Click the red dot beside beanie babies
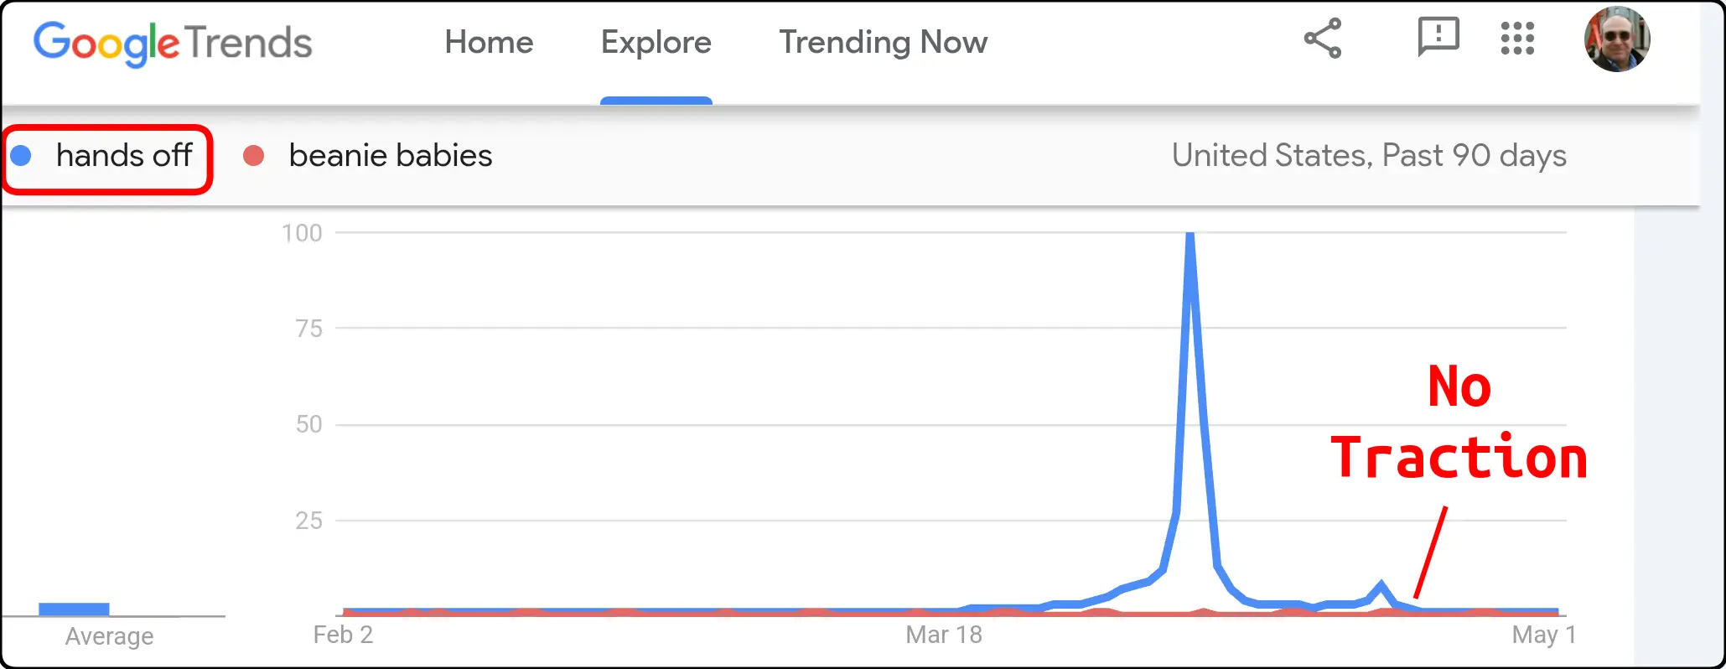1726x669 pixels. [x=253, y=155]
